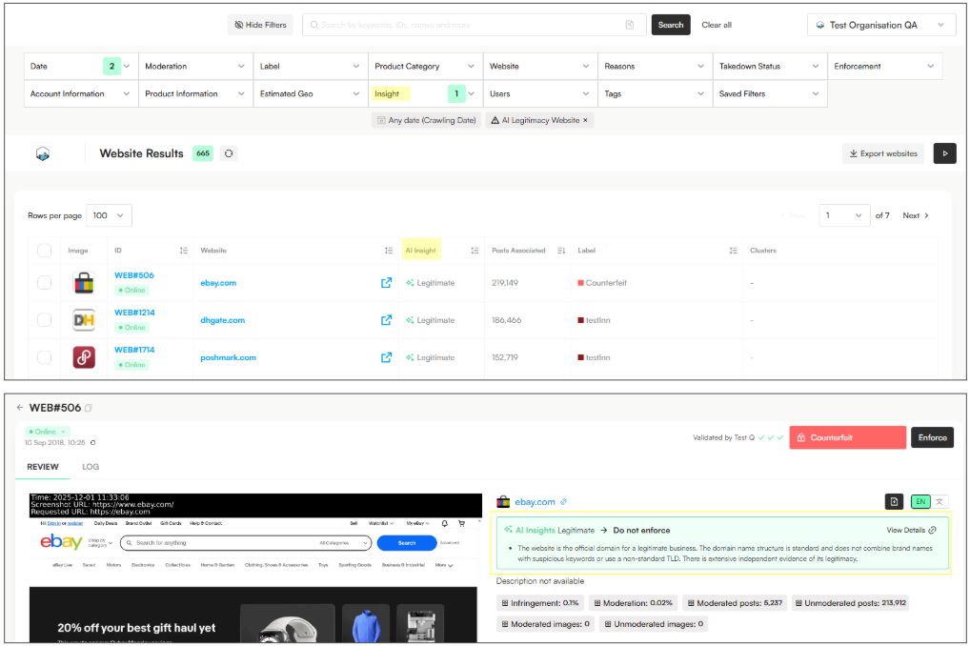The height and width of the screenshot is (646, 970).
Task: Open the Test Organisation QA dropdown
Action: (881, 25)
